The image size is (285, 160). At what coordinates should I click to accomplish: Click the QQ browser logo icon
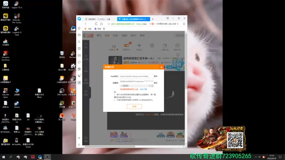[79, 19]
